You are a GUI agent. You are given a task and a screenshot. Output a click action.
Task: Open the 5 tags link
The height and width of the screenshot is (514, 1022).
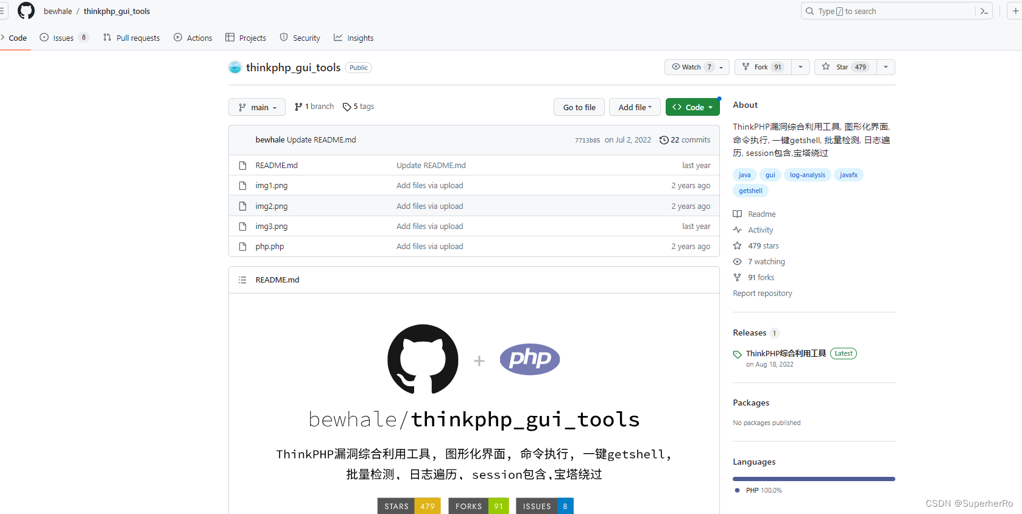pyautogui.click(x=359, y=107)
